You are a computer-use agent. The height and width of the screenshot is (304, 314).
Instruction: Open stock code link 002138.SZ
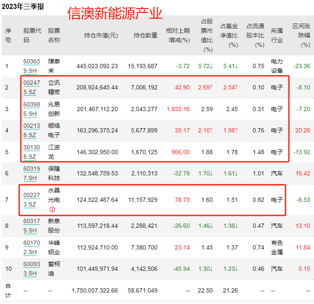31,130
